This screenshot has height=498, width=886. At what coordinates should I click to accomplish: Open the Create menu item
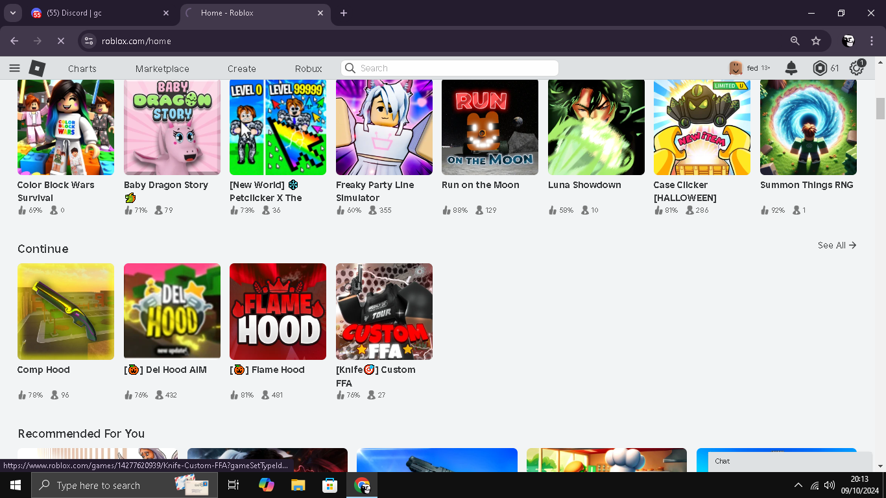pos(242,69)
